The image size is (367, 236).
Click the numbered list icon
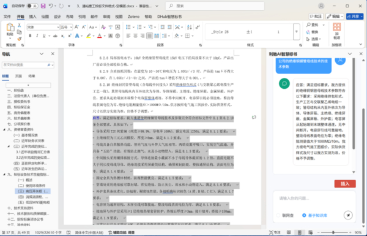coord(139,27)
